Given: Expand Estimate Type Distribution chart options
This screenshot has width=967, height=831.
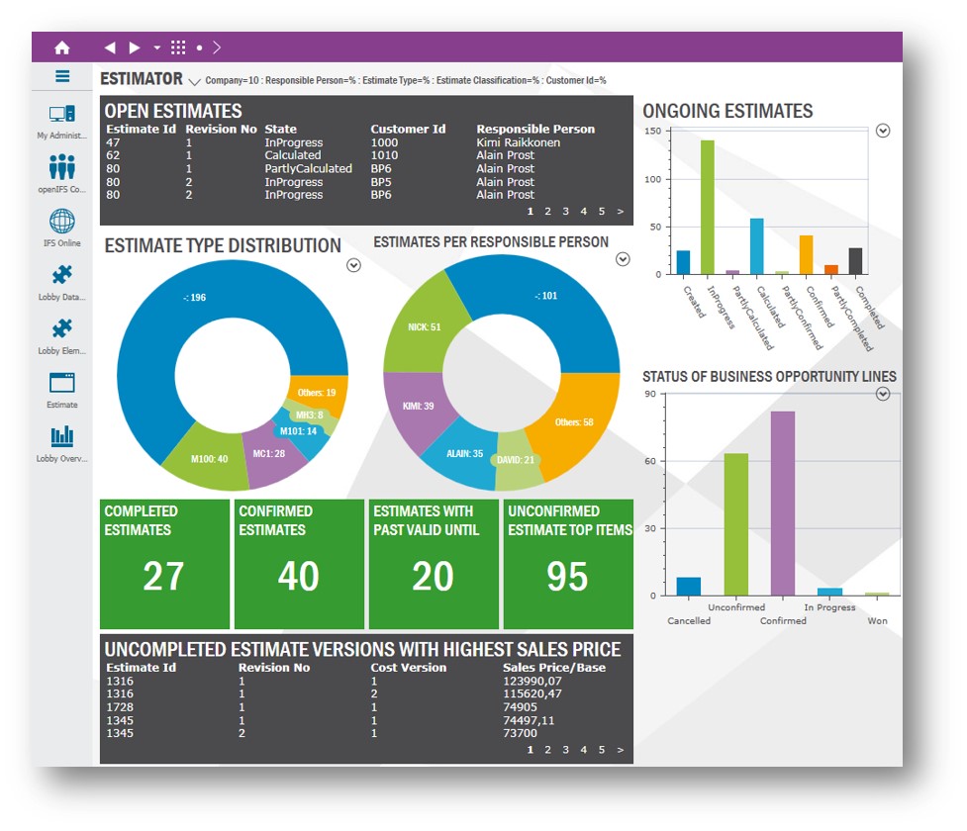Looking at the screenshot, I should [353, 265].
